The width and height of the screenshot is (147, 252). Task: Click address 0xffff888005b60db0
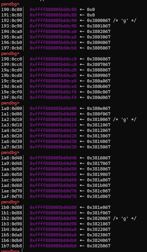point(53,240)
